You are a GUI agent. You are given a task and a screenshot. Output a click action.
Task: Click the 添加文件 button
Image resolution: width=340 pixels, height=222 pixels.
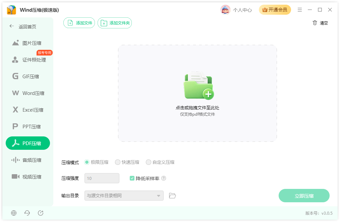pyautogui.click(x=79, y=23)
